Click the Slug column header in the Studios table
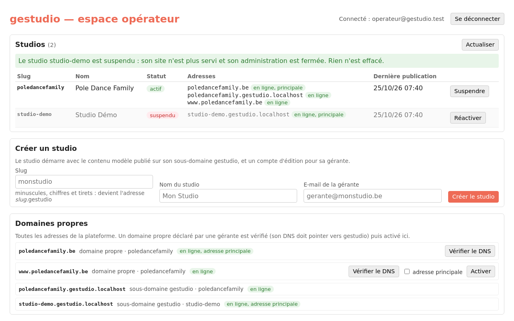 coord(24,76)
